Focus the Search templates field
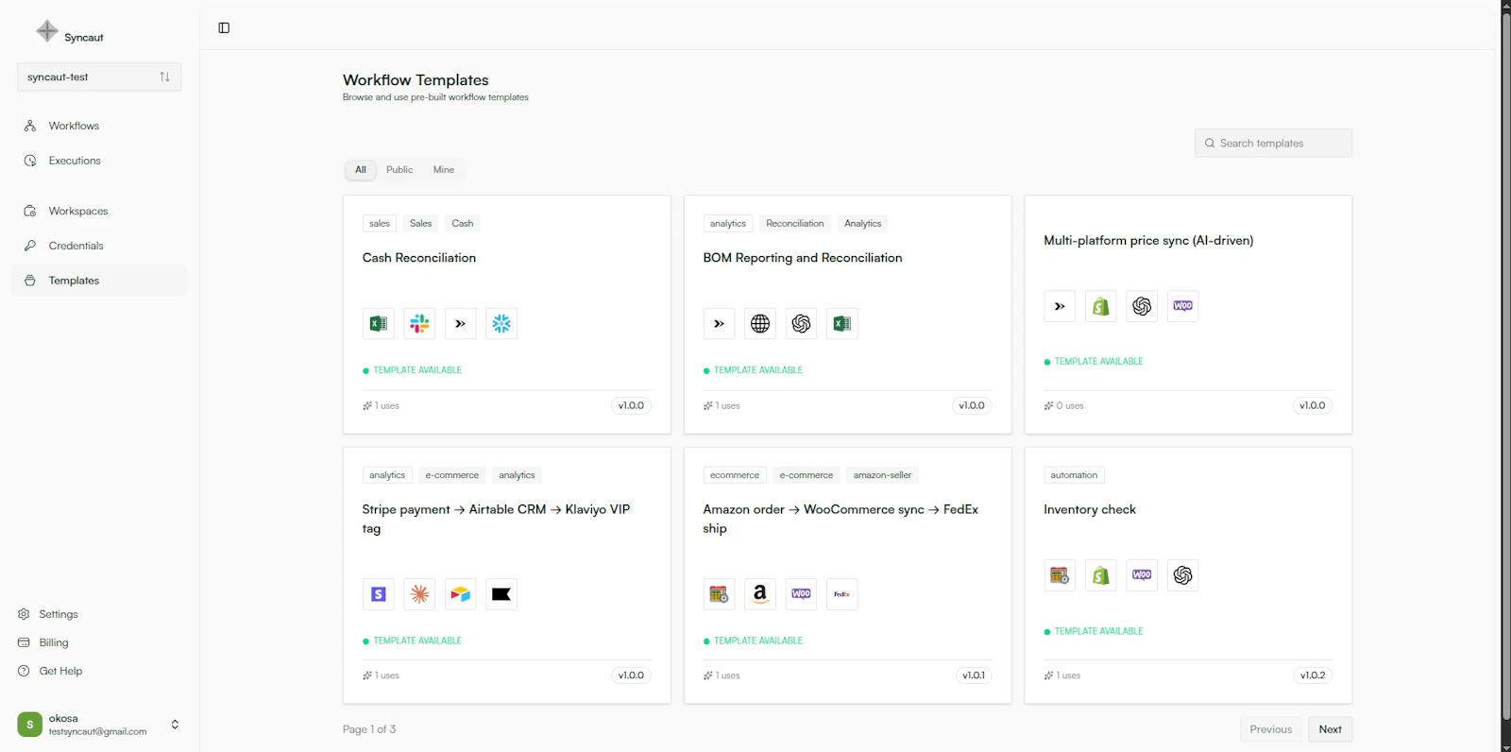This screenshot has width=1511, height=752. 1273,143
